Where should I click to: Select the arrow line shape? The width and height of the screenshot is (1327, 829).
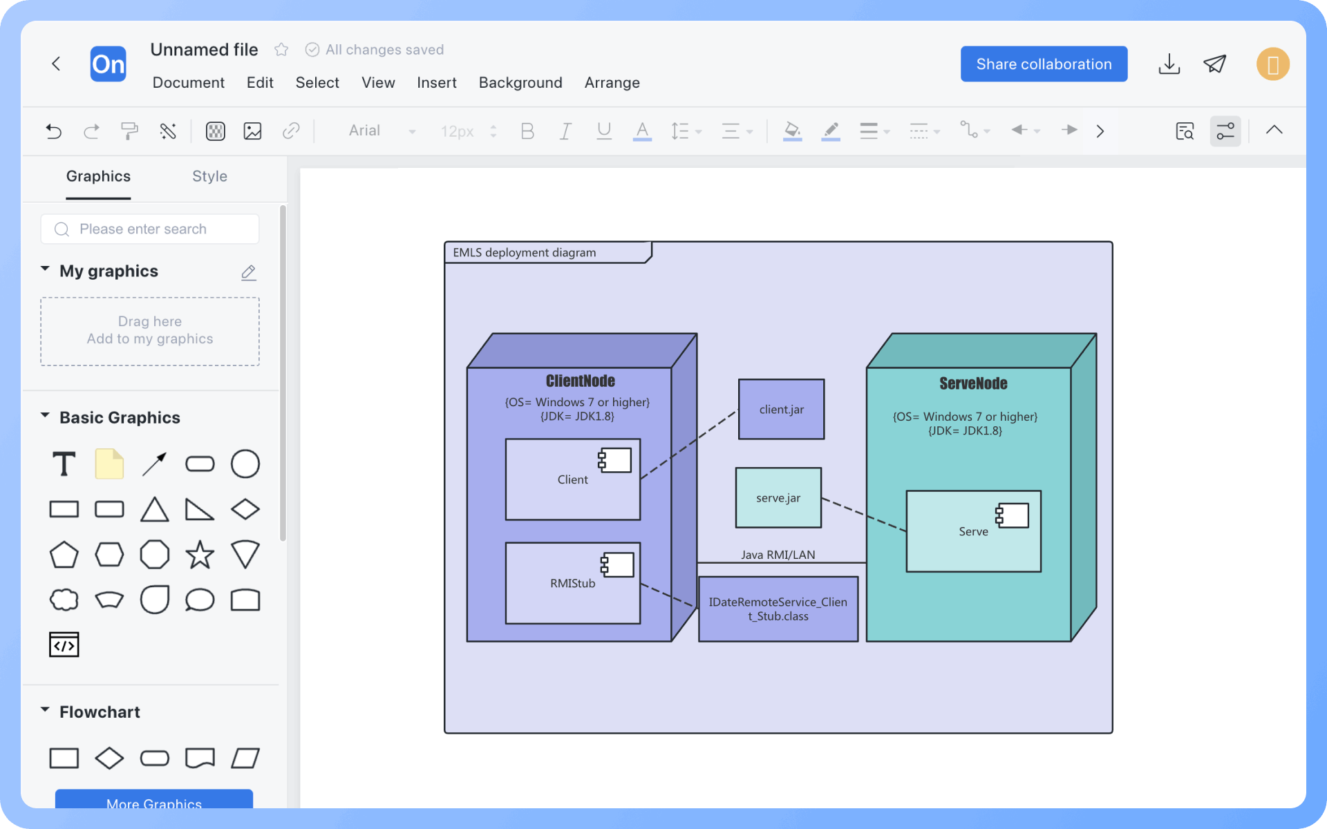pos(154,464)
